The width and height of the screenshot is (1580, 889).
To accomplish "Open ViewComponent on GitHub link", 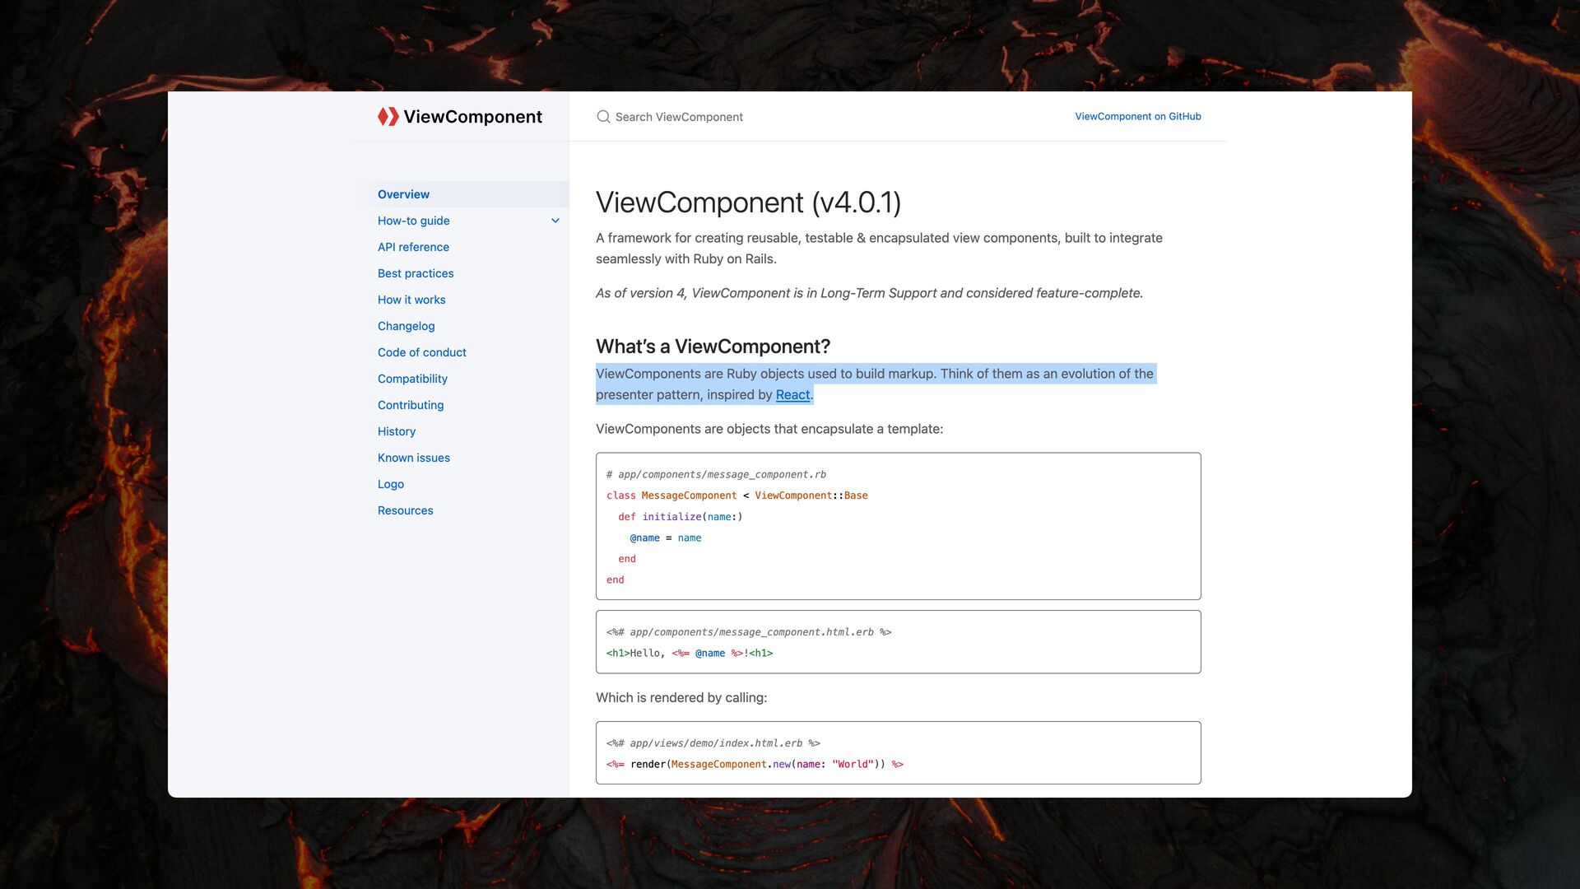I will click(x=1138, y=117).
